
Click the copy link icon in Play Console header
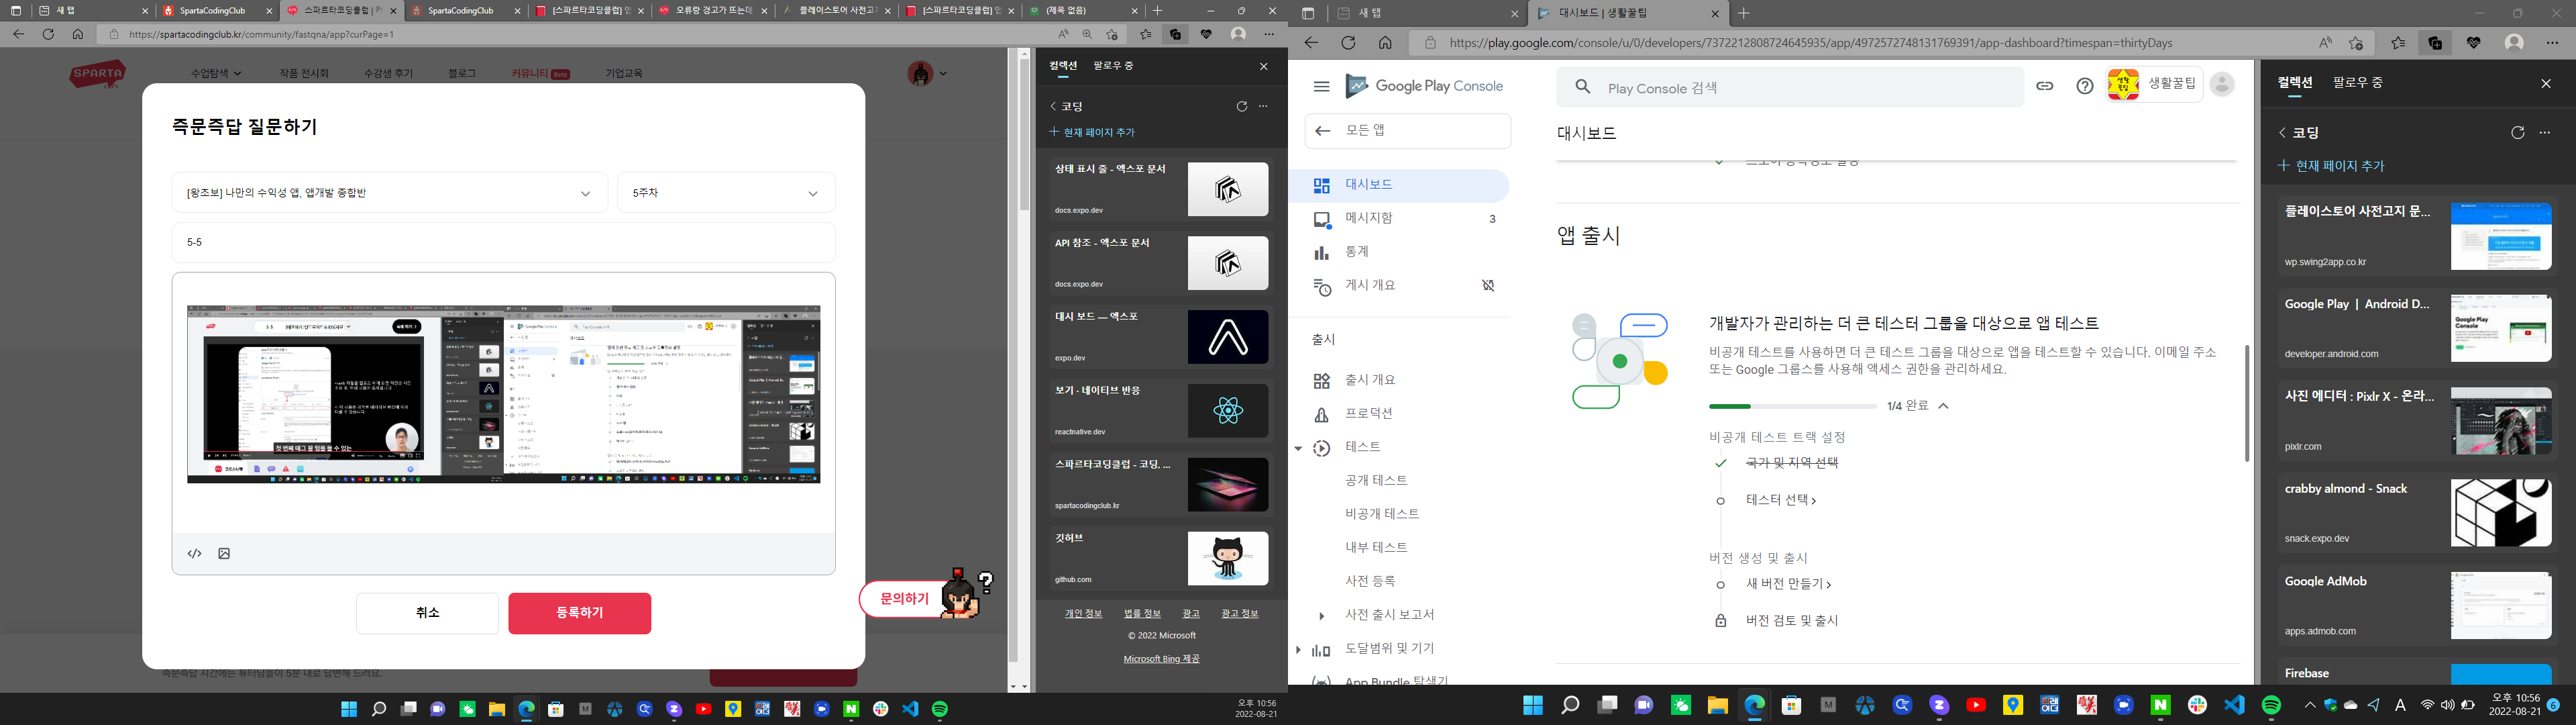(2044, 86)
